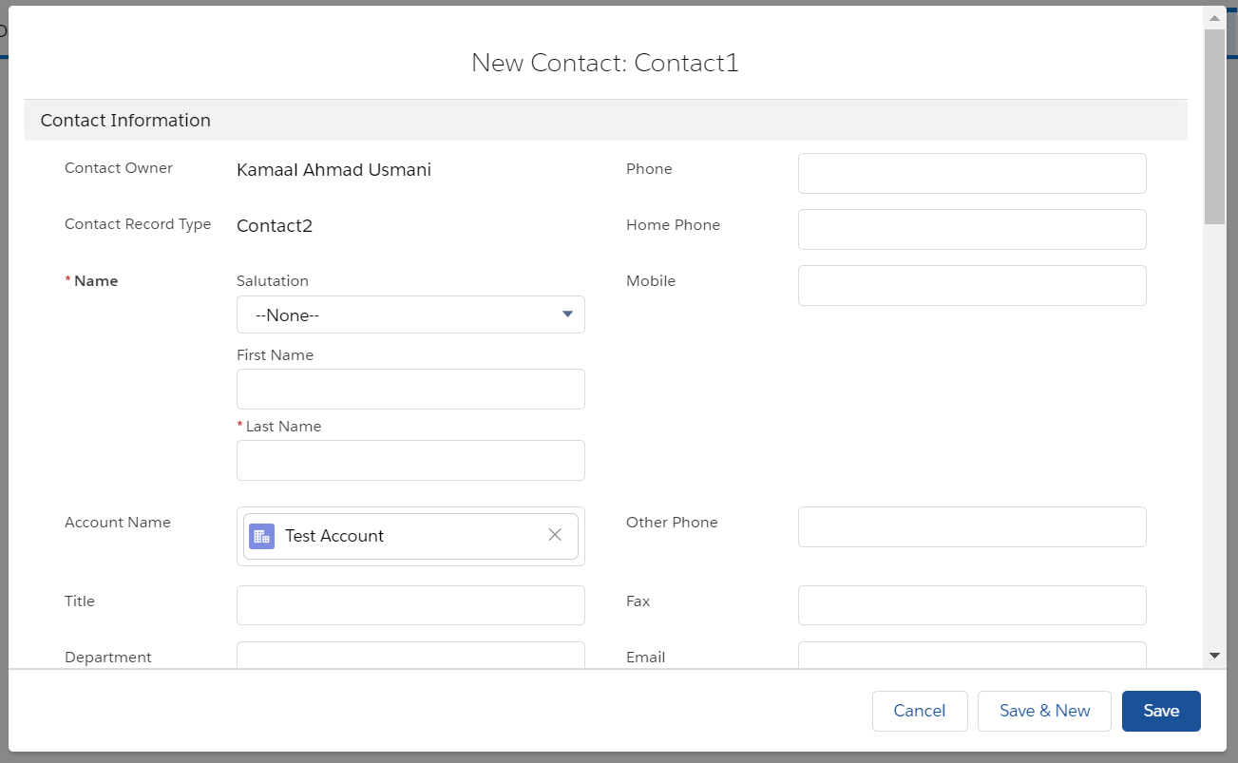Focus the First Name field
The width and height of the screenshot is (1238, 763).
[x=410, y=390]
